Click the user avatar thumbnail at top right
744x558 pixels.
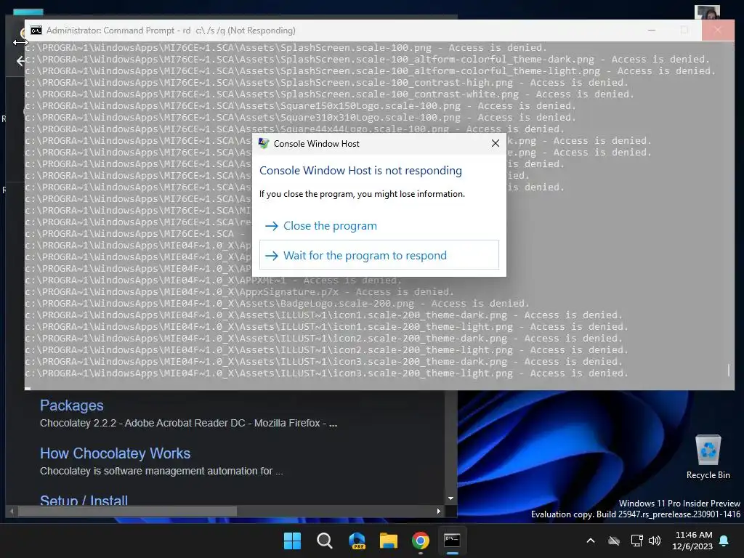pyautogui.click(x=707, y=12)
